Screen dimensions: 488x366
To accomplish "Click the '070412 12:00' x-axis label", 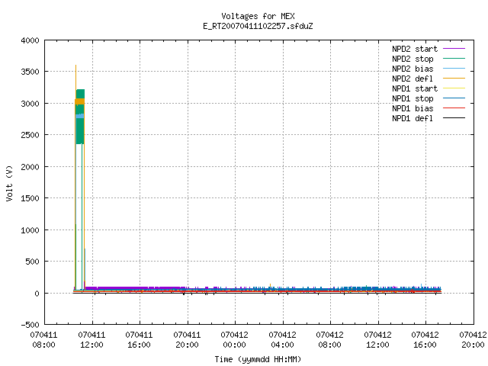I will coord(377,340).
